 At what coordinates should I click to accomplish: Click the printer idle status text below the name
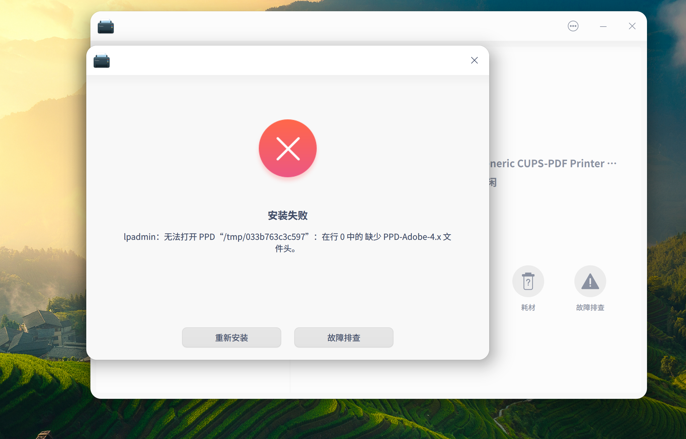click(493, 182)
